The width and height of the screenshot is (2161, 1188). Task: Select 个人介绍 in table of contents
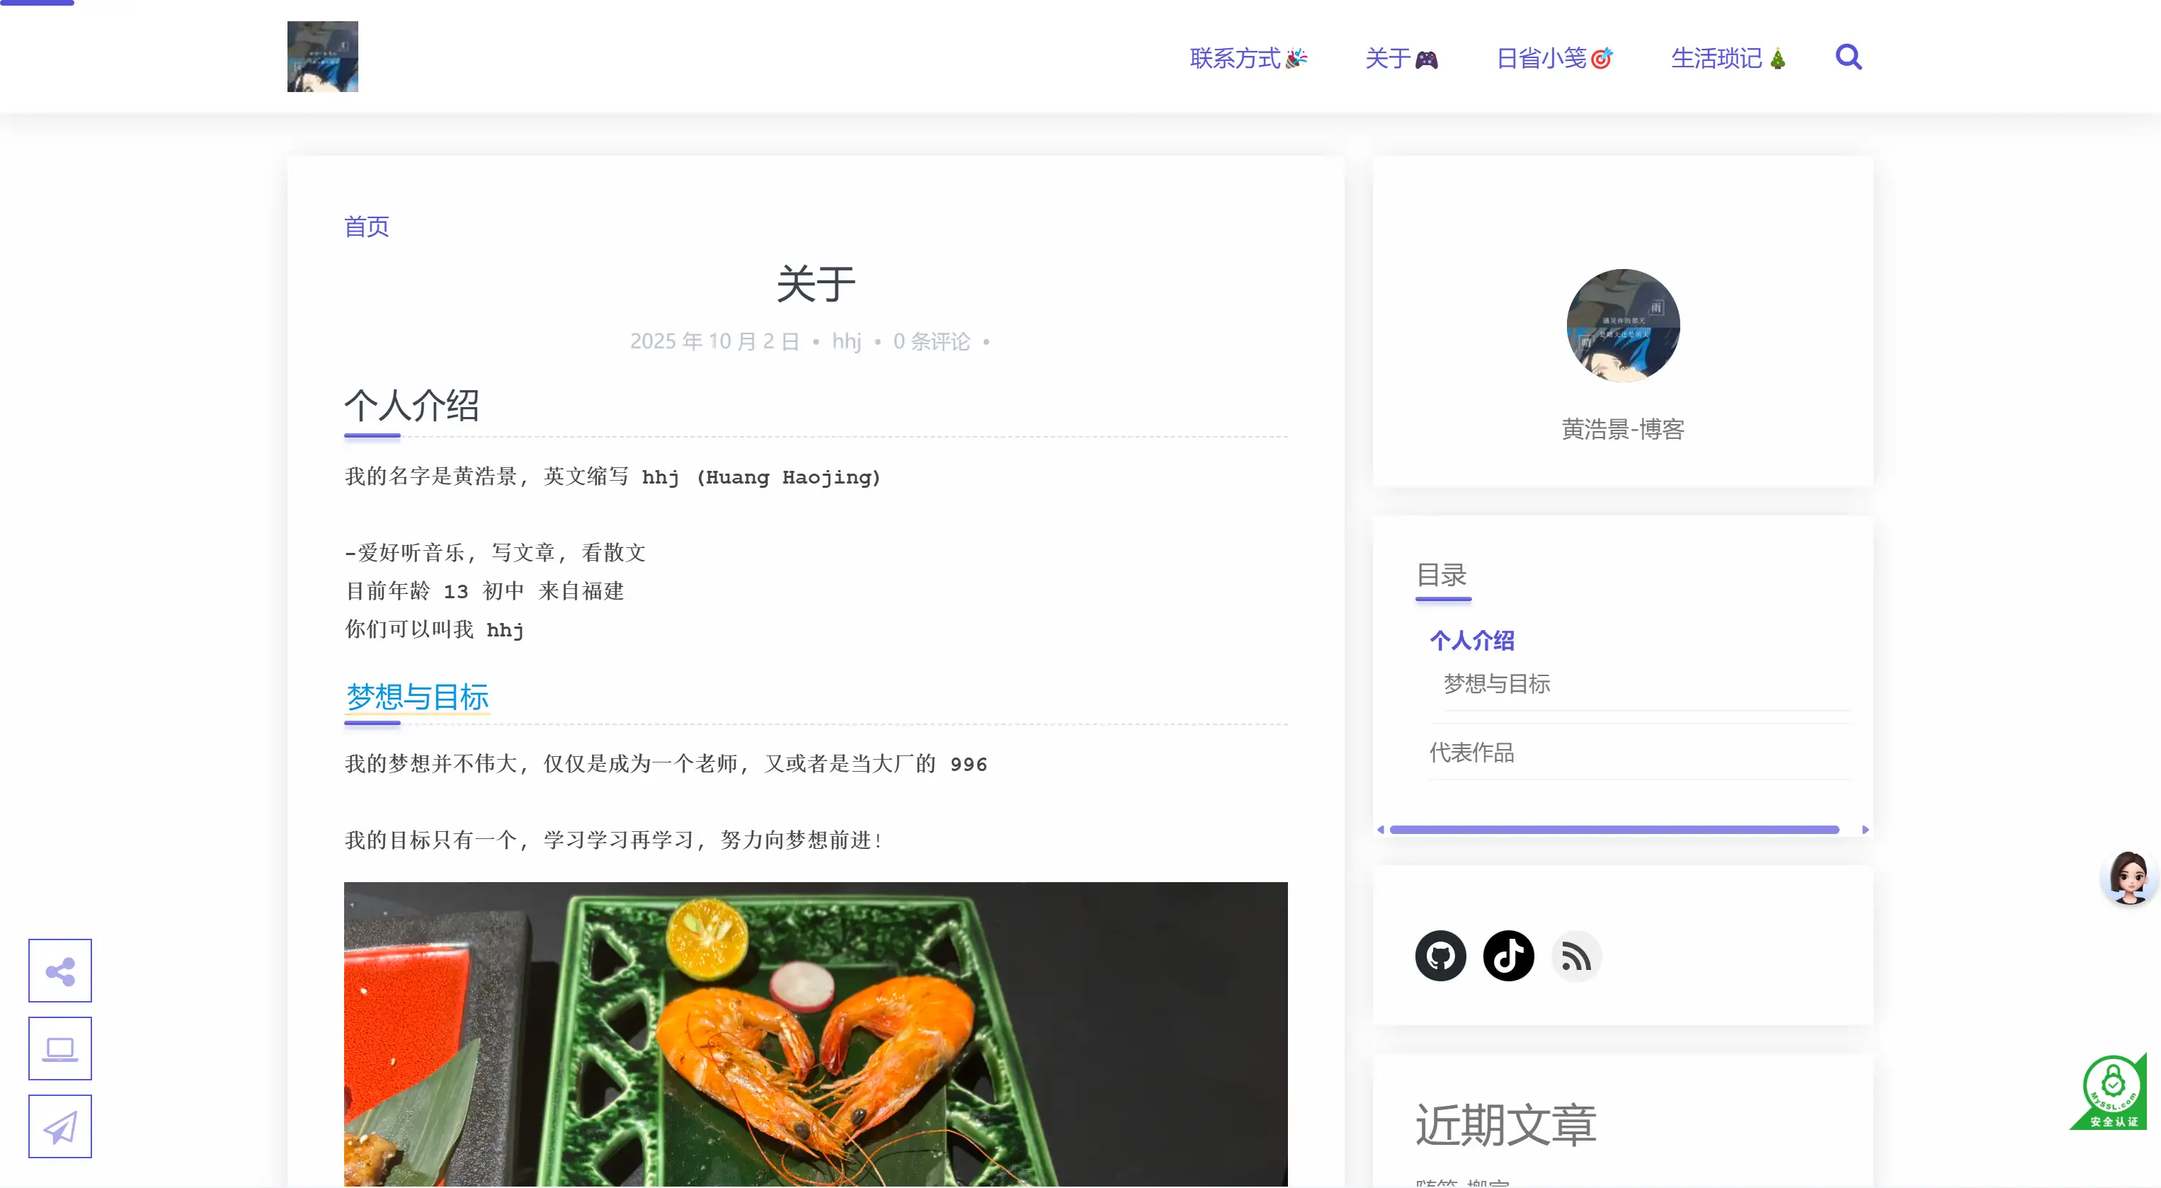(1471, 641)
